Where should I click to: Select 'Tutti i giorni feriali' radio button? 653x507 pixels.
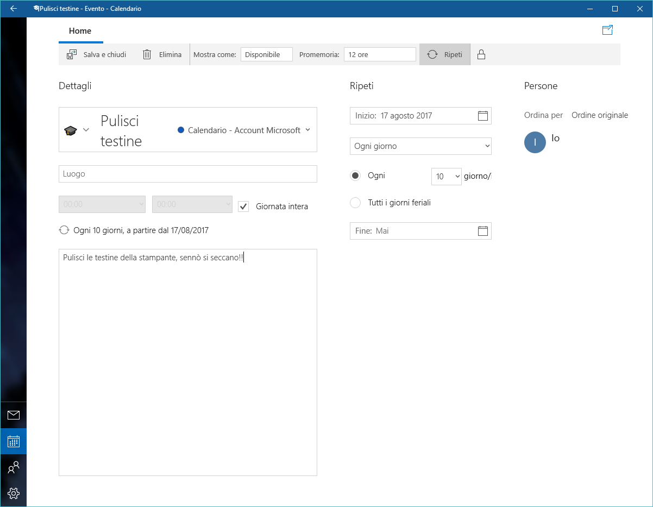[355, 203]
